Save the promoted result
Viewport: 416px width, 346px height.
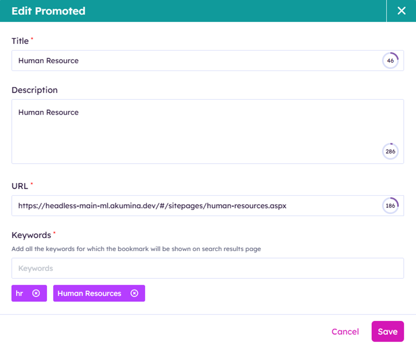click(x=388, y=332)
